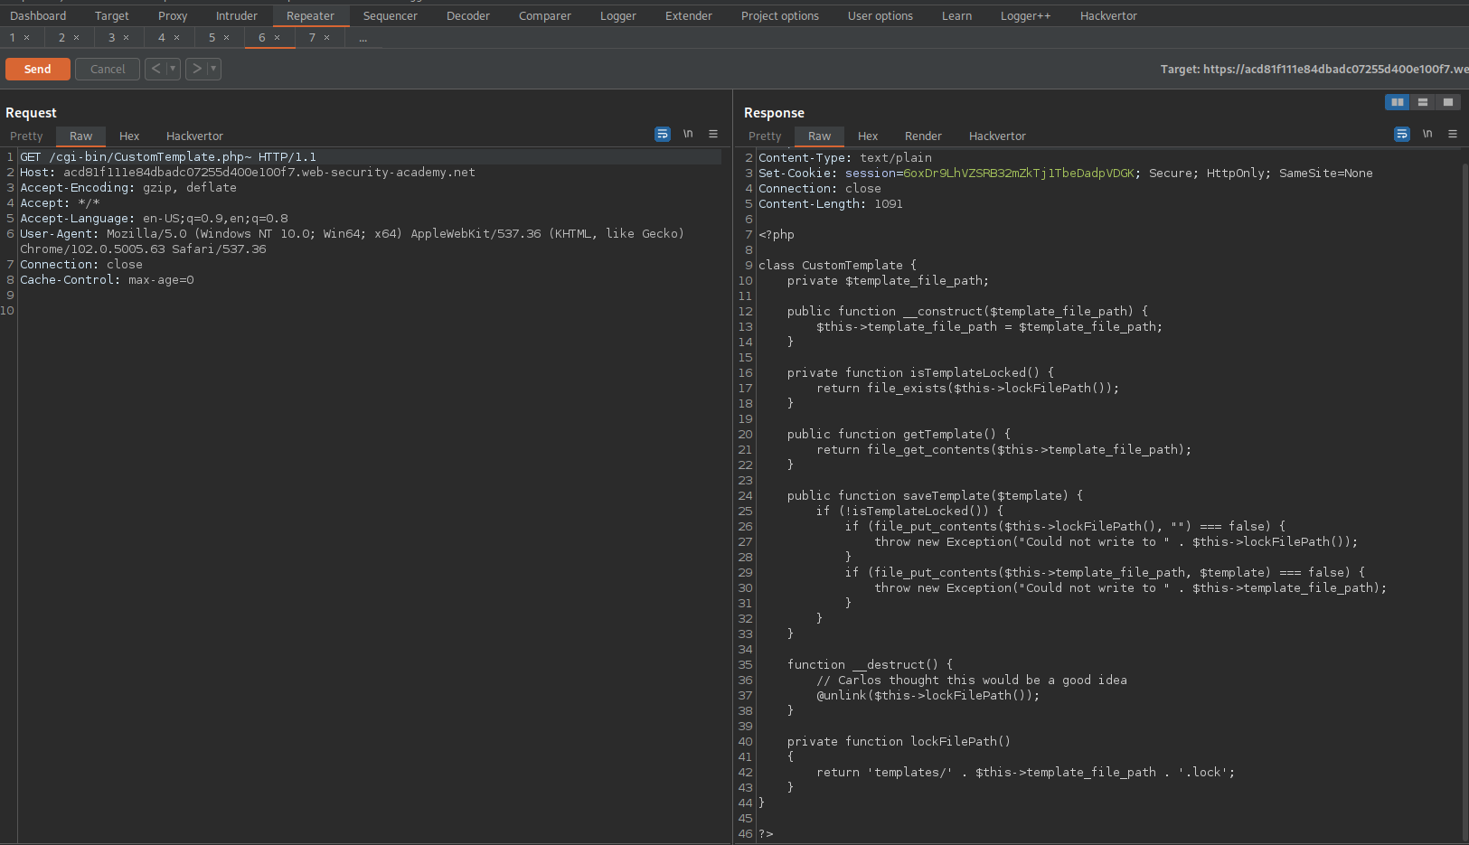Expand the back history dropdown arrow

coord(173,69)
